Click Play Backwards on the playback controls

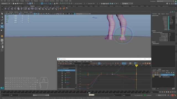tap(166, 92)
